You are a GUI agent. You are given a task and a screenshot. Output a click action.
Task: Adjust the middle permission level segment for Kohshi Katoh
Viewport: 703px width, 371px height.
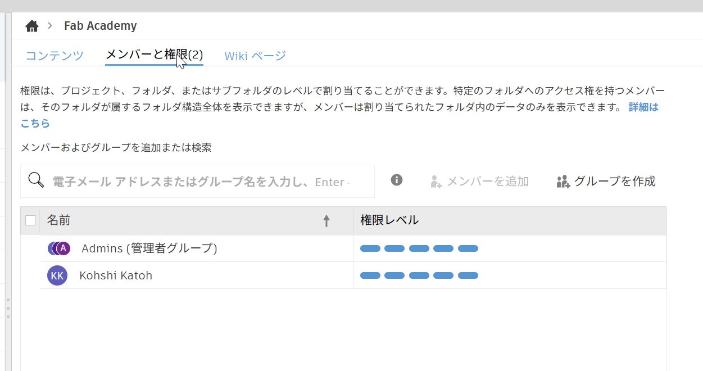click(x=419, y=275)
